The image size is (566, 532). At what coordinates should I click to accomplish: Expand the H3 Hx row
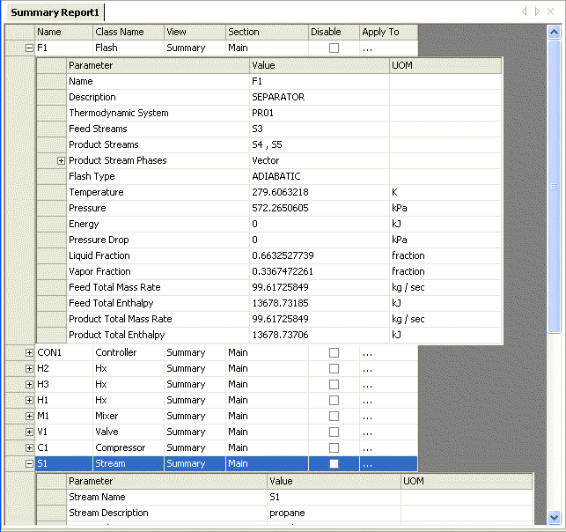29,385
